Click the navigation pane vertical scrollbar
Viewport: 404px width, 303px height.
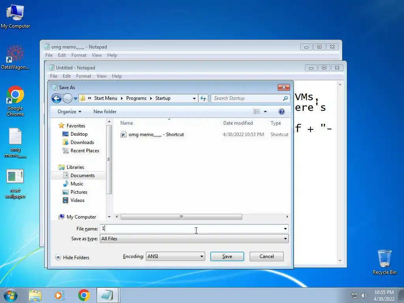tap(109, 159)
